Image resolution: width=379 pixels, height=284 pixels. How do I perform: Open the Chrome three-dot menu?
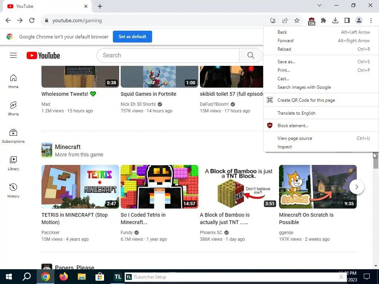click(x=371, y=21)
